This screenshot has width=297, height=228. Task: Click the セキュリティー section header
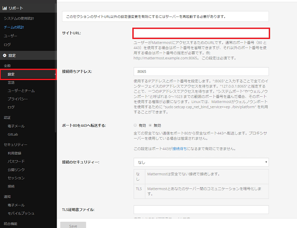16,145
